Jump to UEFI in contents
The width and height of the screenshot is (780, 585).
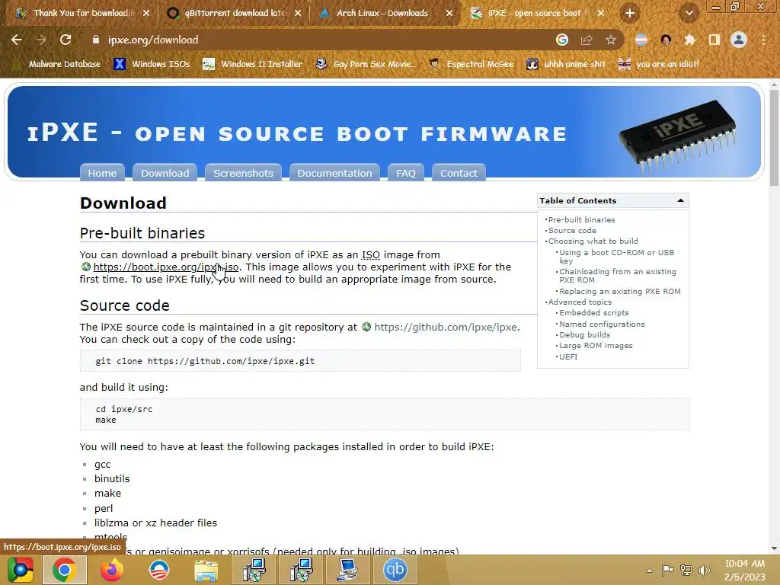pyautogui.click(x=568, y=356)
